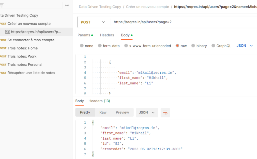
Task: Choose x-www-form-urlencoded body option
Action: [x=126, y=46]
